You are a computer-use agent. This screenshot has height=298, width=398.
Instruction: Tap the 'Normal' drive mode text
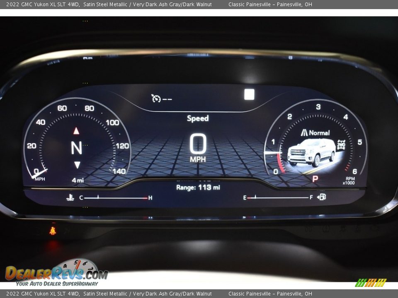coord(319,133)
